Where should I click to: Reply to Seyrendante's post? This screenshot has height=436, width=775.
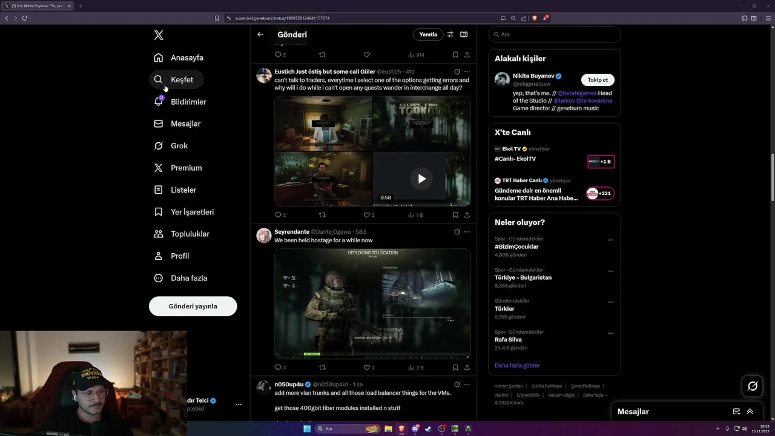coord(280,368)
